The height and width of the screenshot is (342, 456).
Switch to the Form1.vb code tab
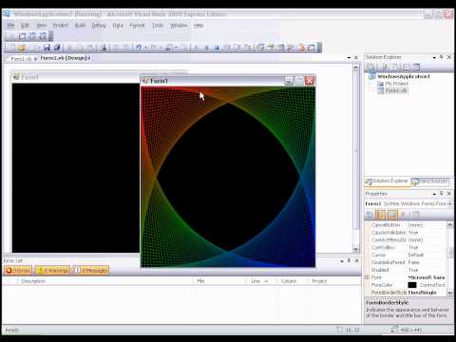(21, 59)
